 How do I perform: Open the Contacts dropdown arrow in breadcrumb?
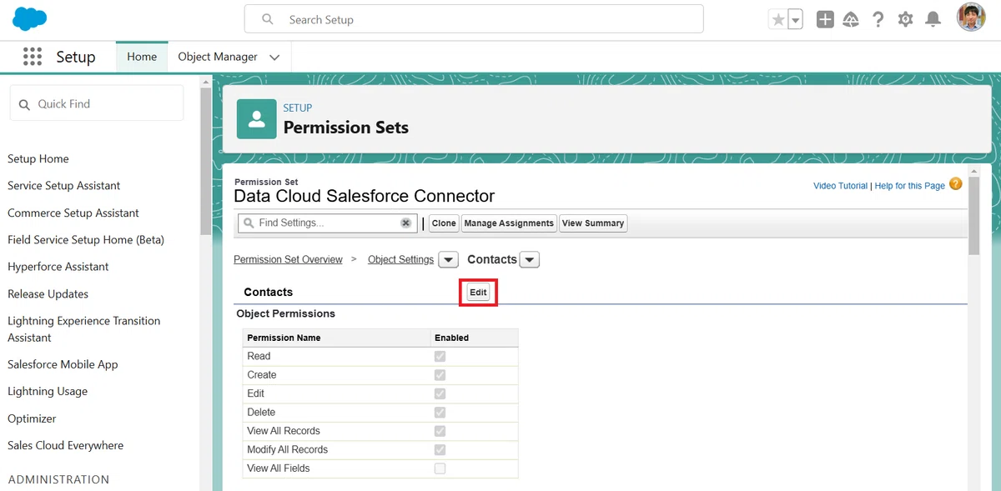pos(531,260)
